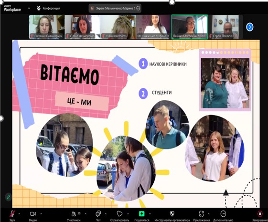The image size is (268, 222).
Task: Expand share options arrow next to Поделиться
Action: tap(150, 213)
